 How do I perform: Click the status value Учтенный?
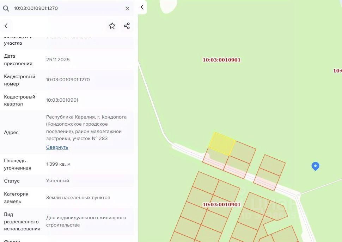pos(57,181)
